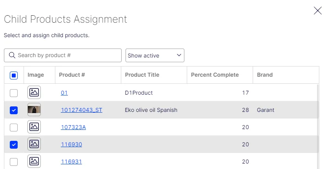Check the box for product 107323A
This screenshot has width=326, height=169.
pos(14,127)
